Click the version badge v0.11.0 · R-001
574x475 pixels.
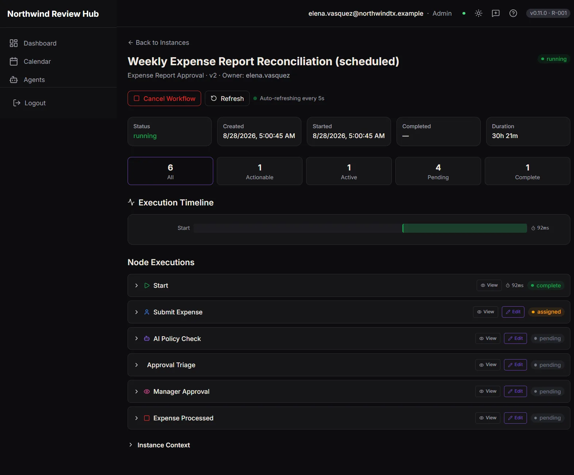tap(548, 13)
